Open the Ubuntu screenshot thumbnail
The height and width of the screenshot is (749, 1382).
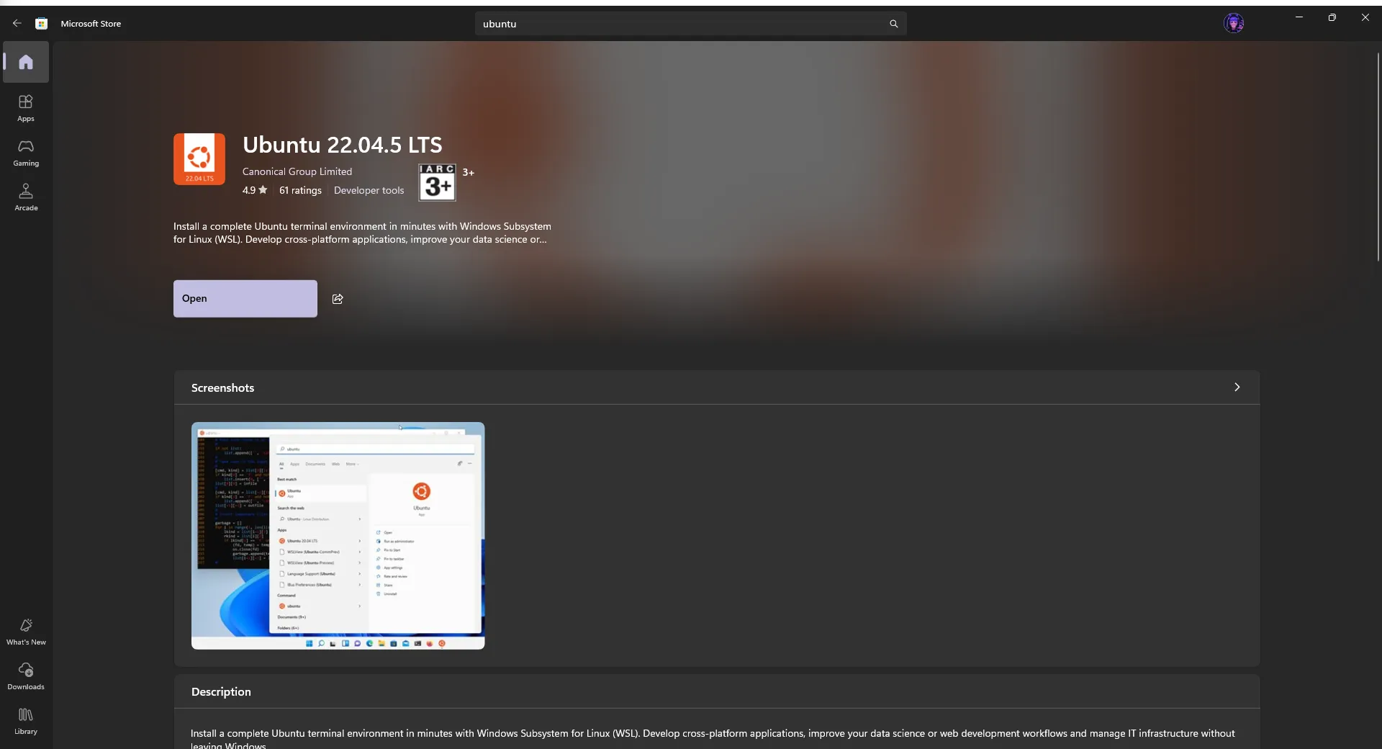point(338,535)
